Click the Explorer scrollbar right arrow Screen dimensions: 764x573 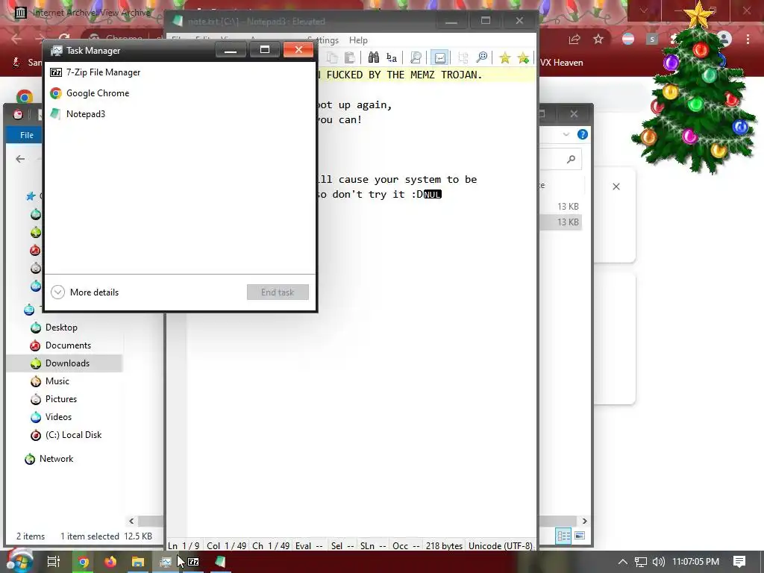click(584, 521)
